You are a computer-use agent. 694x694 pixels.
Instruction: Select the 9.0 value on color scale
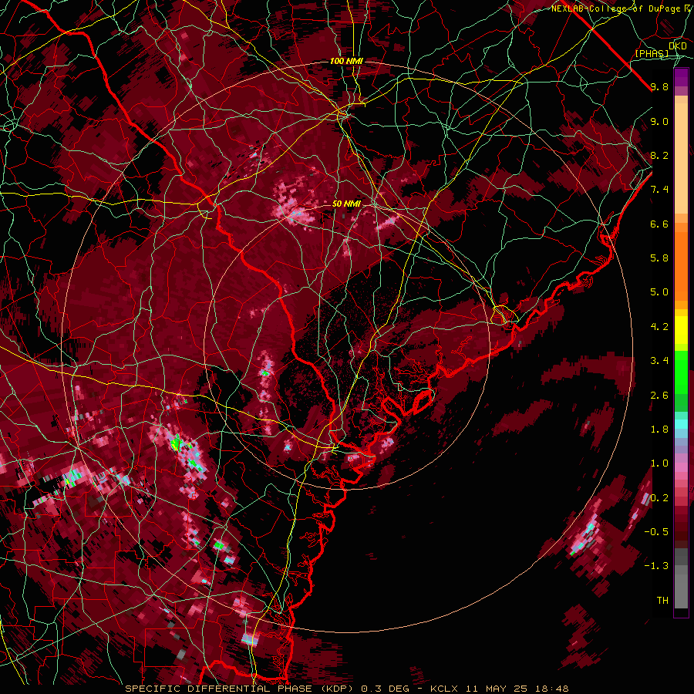(659, 121)
